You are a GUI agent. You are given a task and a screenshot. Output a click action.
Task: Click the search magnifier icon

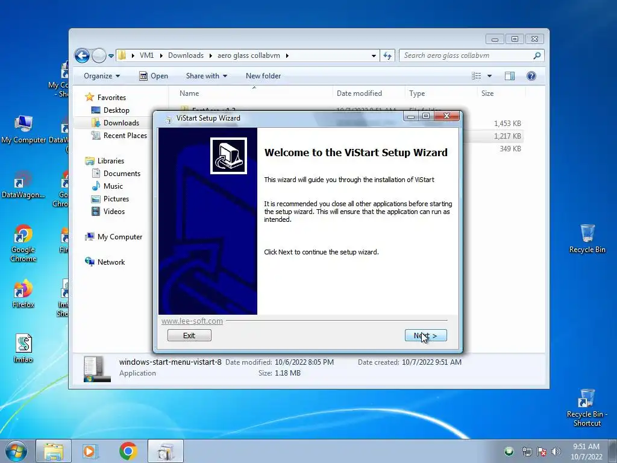point(537,55)
